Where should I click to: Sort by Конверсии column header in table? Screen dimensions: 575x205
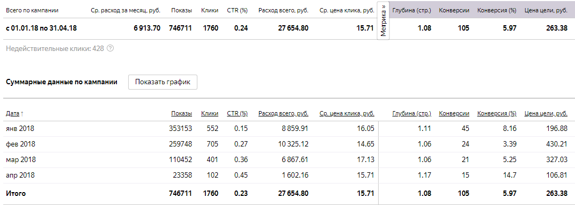pos(454,114)
